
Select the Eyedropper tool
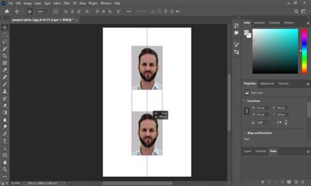pos(5,70)
